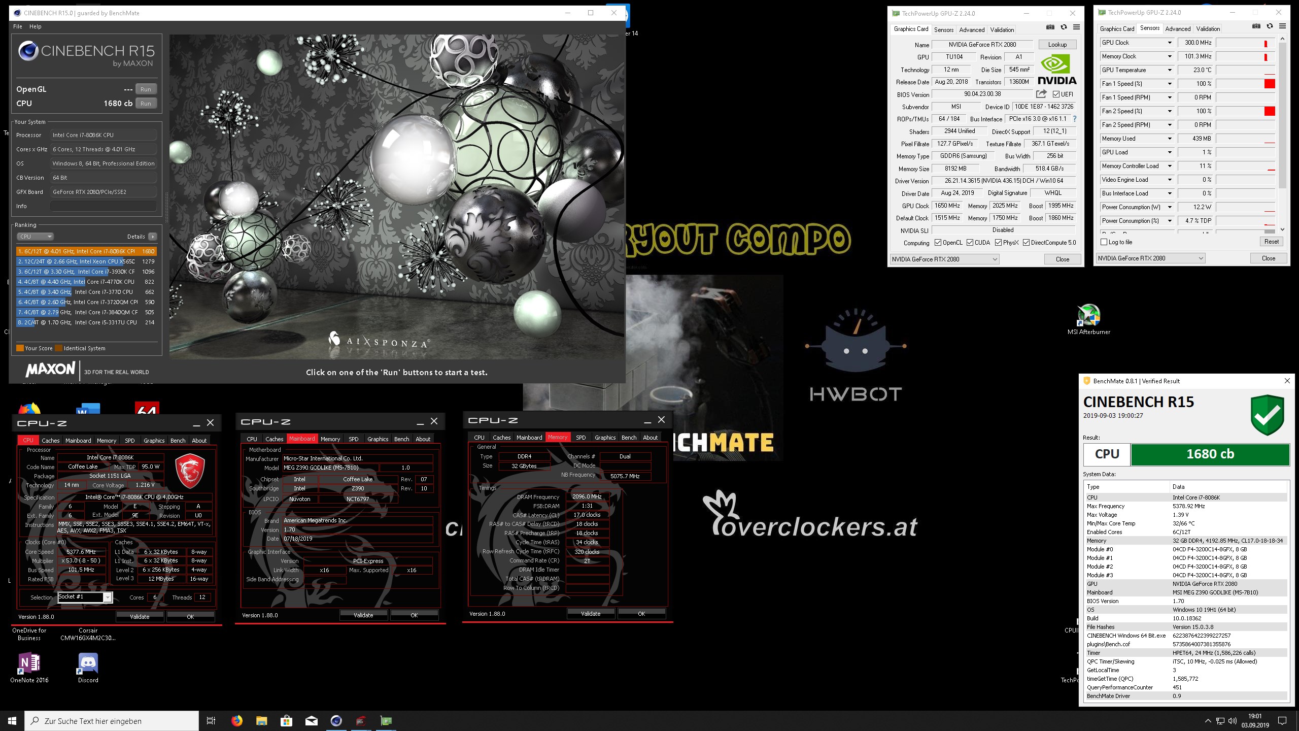Click the taskbar search box
The height and width of the screenshot is (731, 1299).
click(x=112, y=721)
